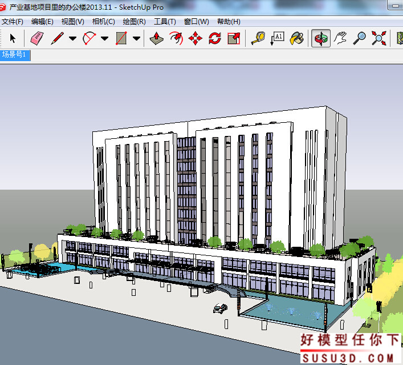403x365 pixels.
Task: Select the Move tool
Action: [x=196, y=38]
